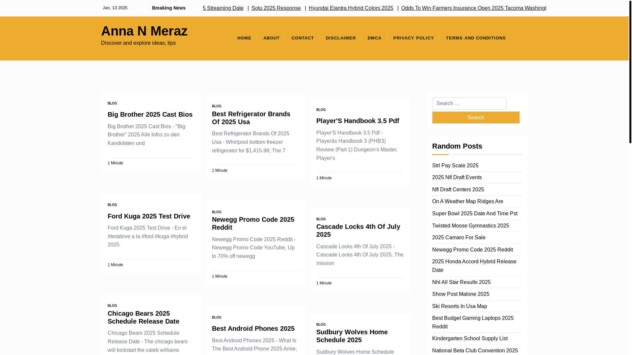Open Ski Resorts In Usa Map link
The height and width of the screenshot is (355, 632).
[460, 306]
